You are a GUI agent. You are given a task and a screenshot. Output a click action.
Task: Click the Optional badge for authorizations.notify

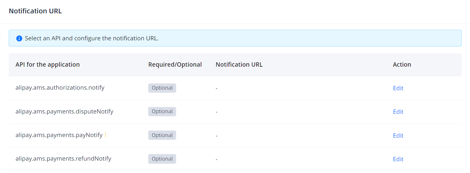pos(162,88)
